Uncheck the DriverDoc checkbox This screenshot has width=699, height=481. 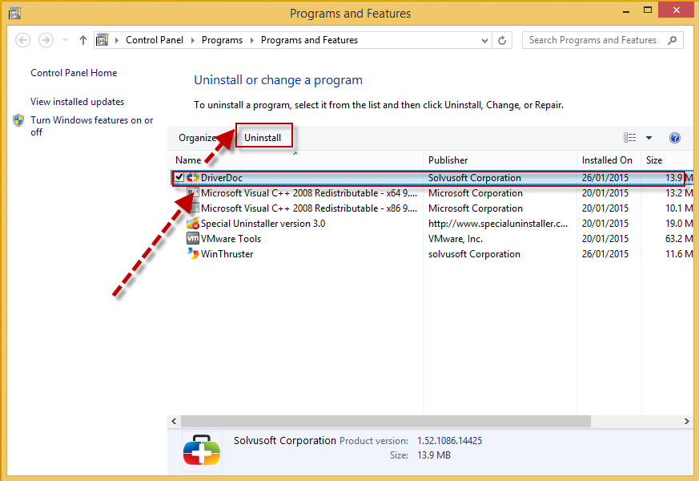[179, 177]
